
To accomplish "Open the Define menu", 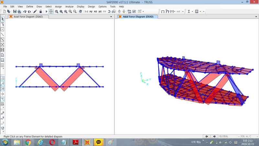I will (x=30, y=6).
